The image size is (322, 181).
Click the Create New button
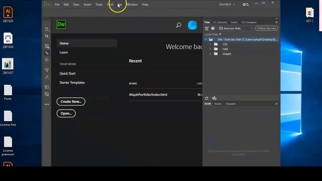click(x=71, y=102)
